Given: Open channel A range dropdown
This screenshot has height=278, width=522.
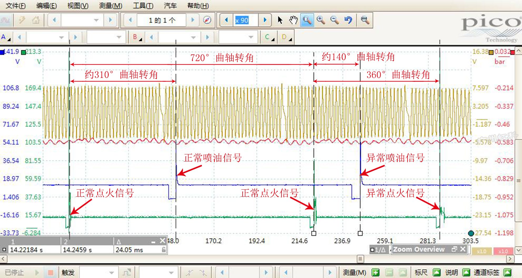Looking at the screenshot, I should pyautogui.click(x=61, y=37).
